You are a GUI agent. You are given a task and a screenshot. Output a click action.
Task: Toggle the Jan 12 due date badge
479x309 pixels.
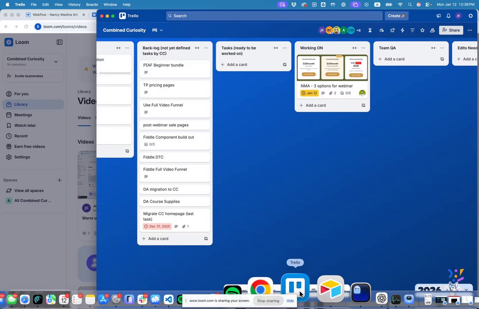click(309, 93)
